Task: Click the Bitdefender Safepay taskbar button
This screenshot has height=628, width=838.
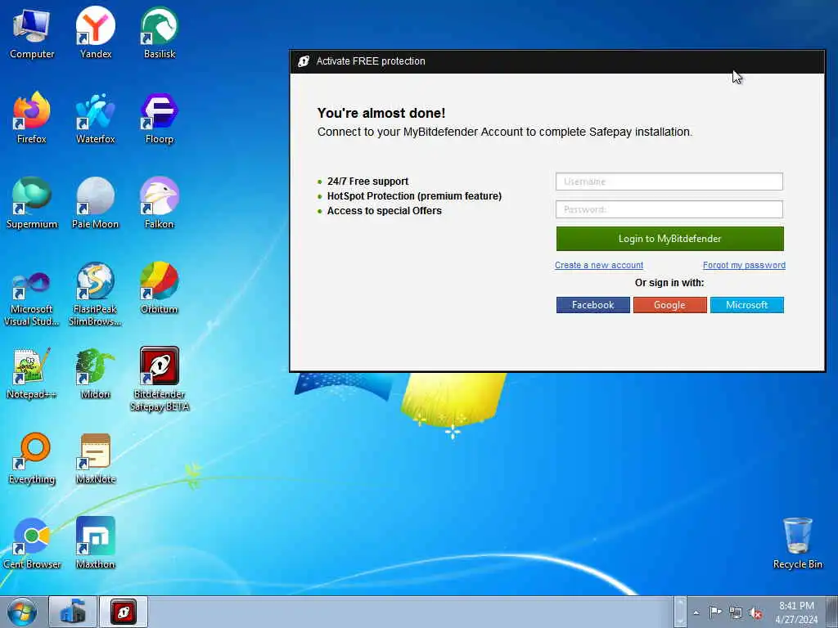Action: tap(124, 612)
